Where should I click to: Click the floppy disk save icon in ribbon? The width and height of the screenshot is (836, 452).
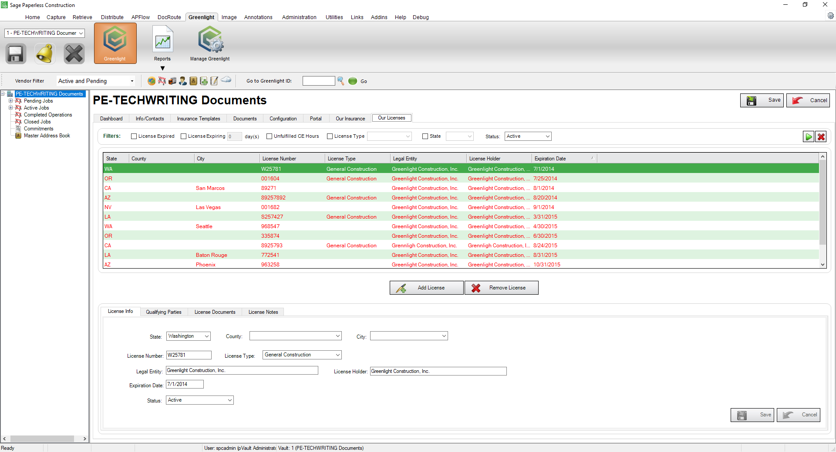pyautogui.click(x=16, y=54)
